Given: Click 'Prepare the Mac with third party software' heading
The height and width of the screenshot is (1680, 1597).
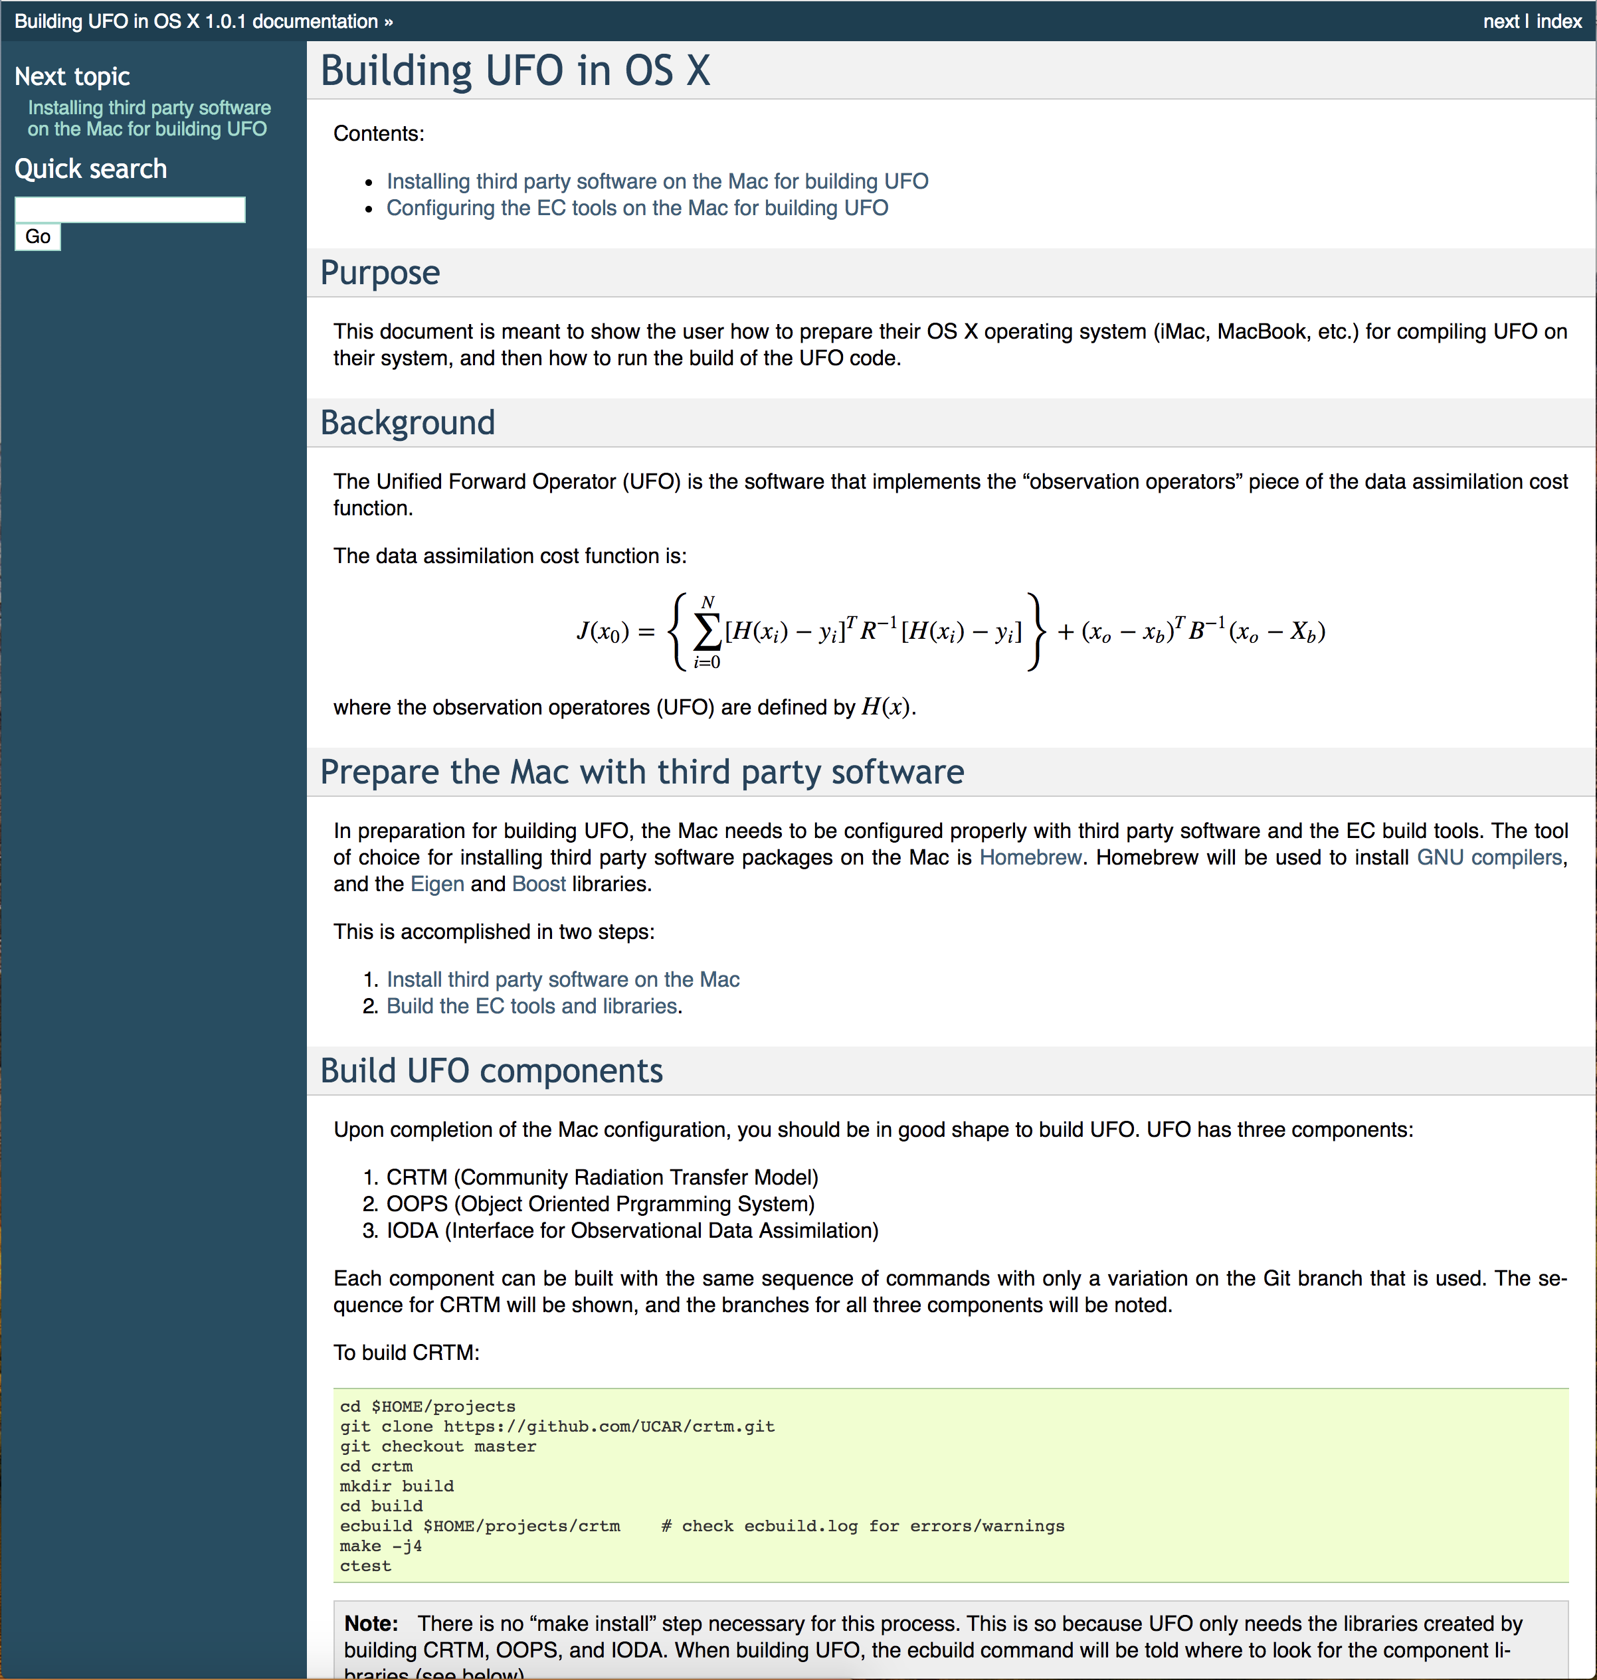Looking at the screenshot, I should click(x=642, y=772).
